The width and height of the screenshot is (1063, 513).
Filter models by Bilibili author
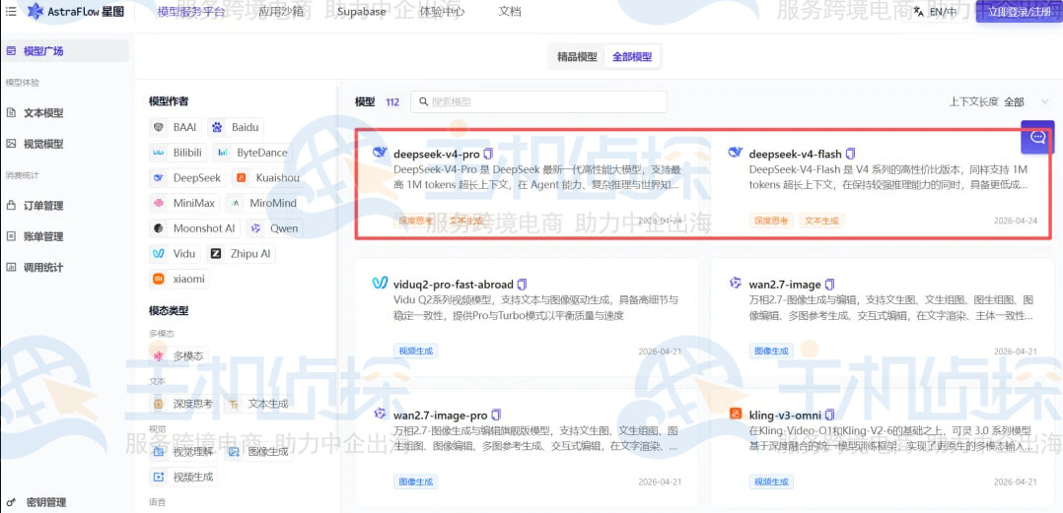[177, 153]
